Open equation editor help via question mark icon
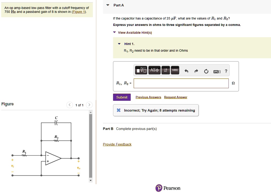The image size is (271, 193). [226, 70]
